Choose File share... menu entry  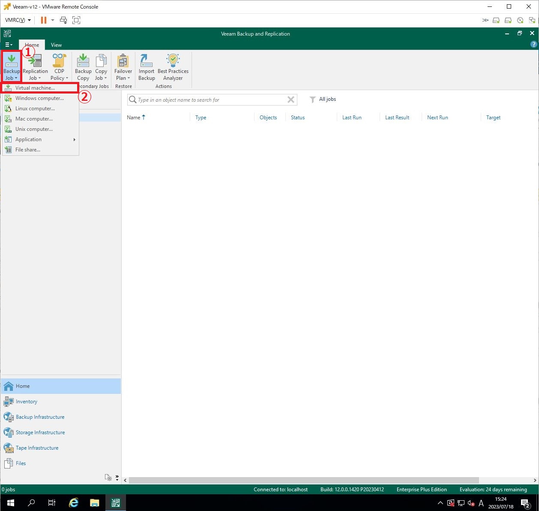pos(40,150)
